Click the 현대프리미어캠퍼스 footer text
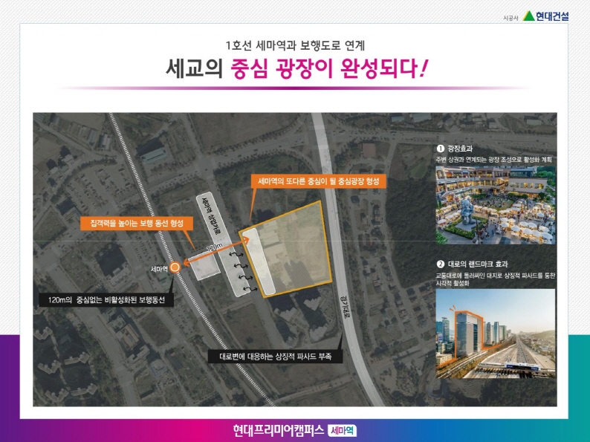This screenshot has height=442, width=590. (x=278, y=430)
